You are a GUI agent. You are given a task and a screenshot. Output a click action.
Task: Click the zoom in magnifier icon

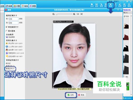pyautogui.click(x=74, y=14)
